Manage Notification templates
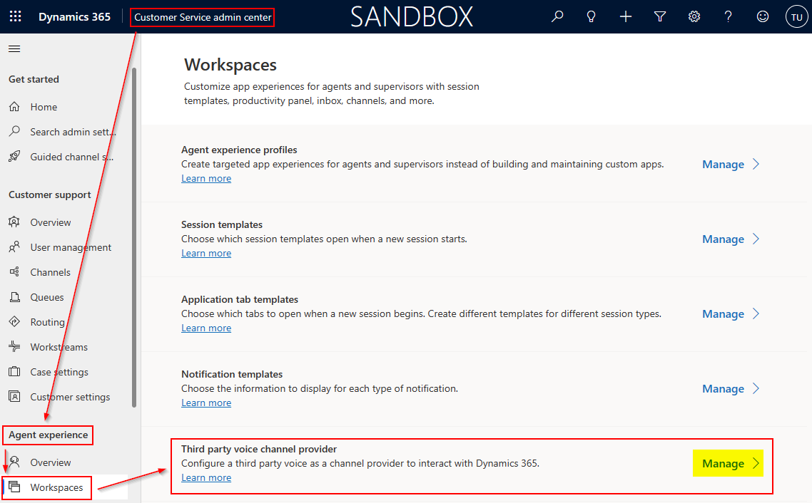The width and height of the screenshot is (812, 503). [x=723, y=389]
